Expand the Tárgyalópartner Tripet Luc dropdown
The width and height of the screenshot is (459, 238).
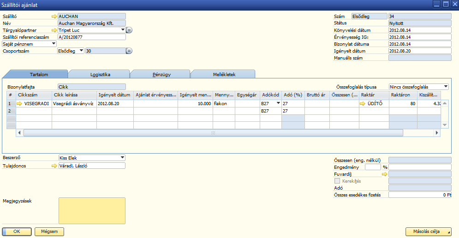pyautogui.click(x=123, y=30)
